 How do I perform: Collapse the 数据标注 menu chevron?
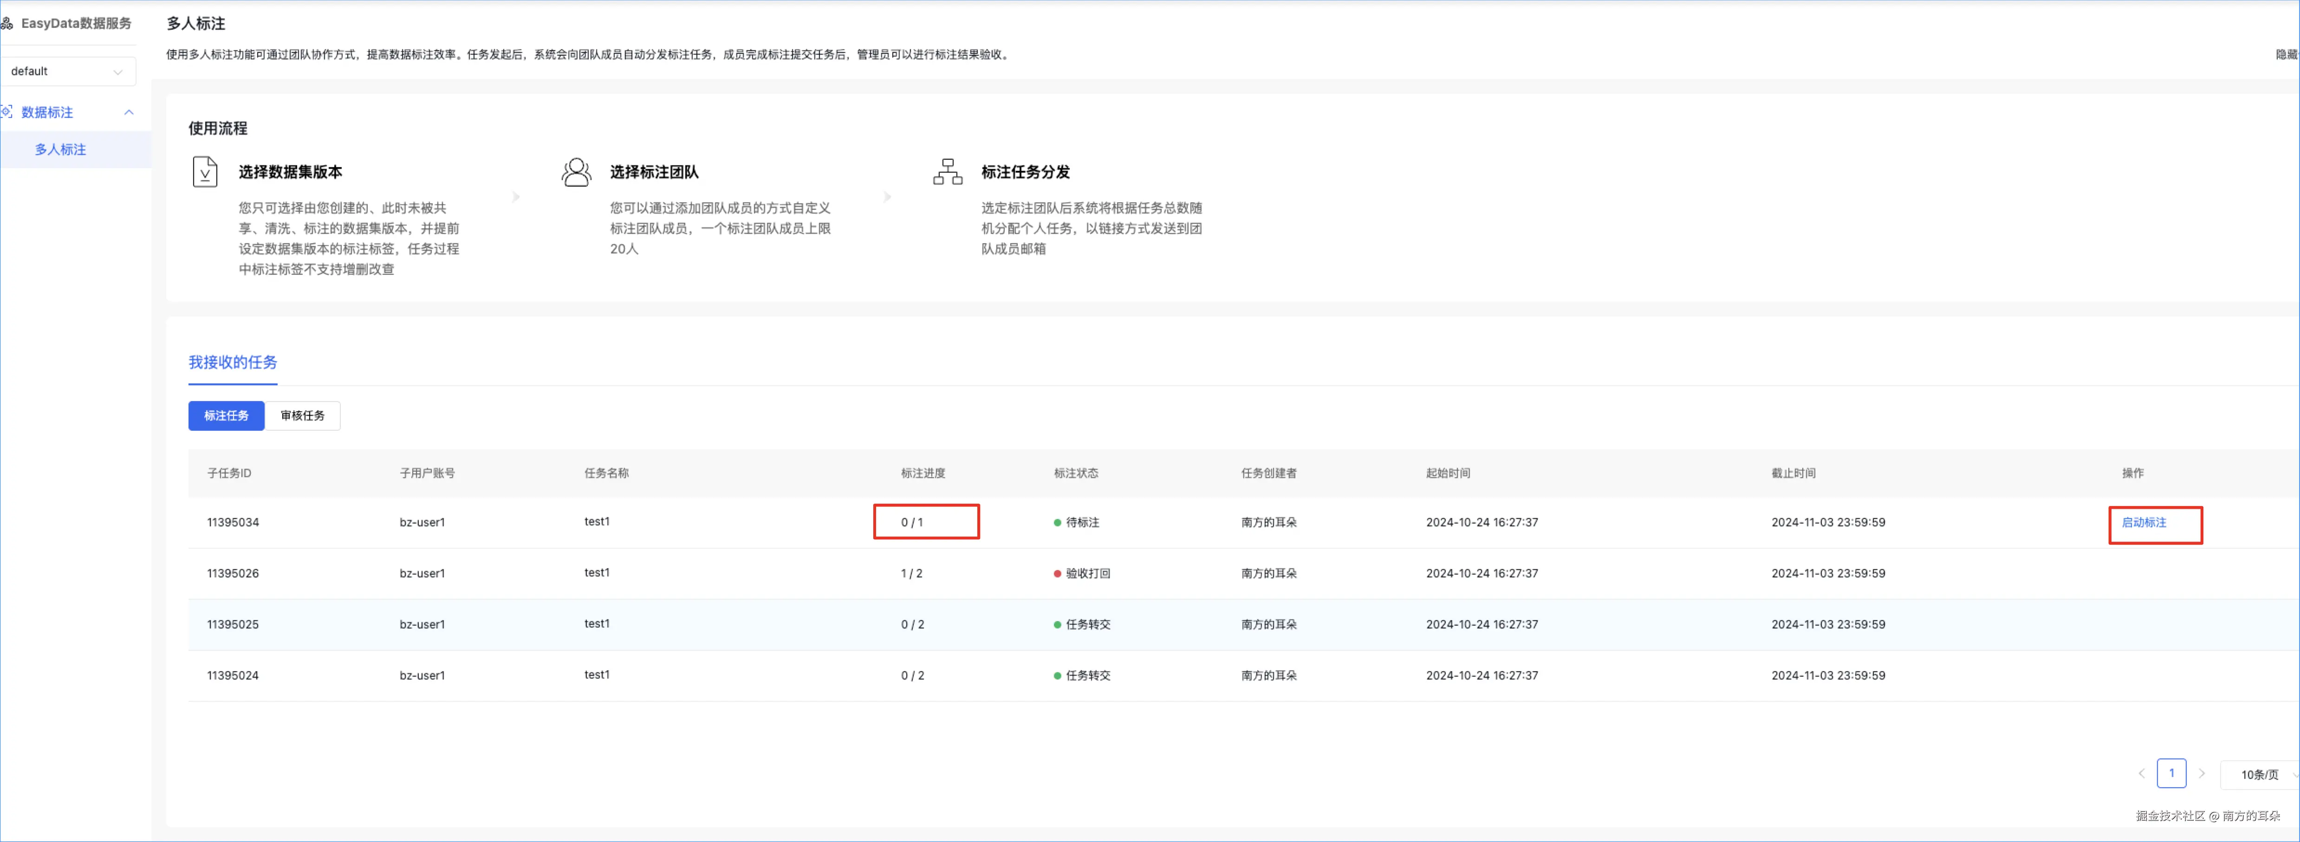tap(129, 112)
